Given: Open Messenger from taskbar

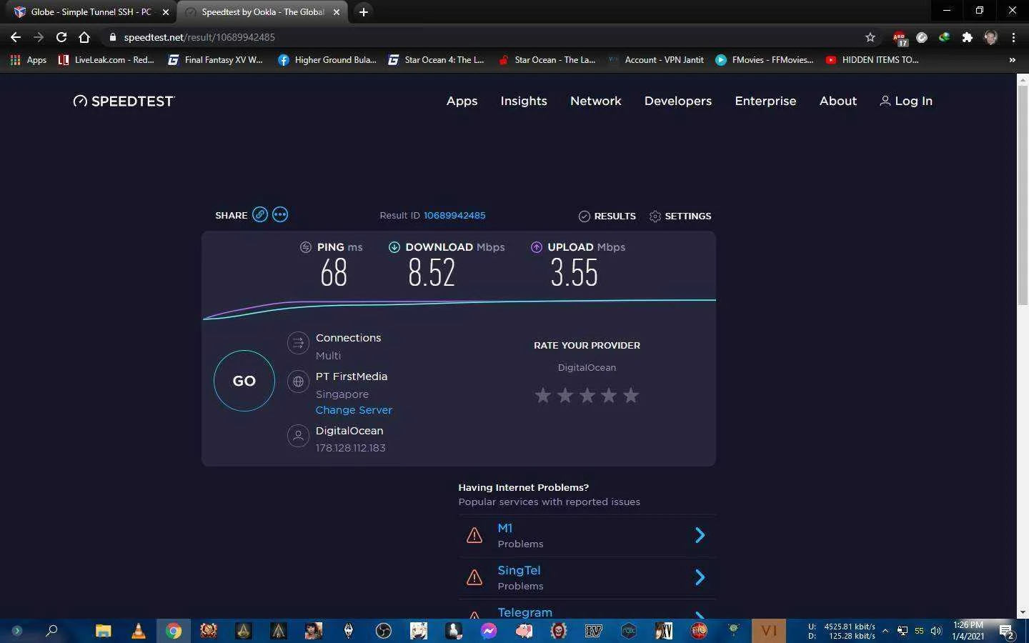Looking at the screenshot, I should (x=489, y=631).
